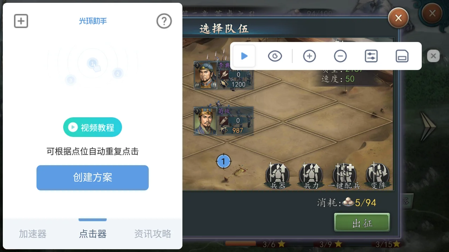The height and width of the screenshot is (252, 449).
Task: Watch the 视频教程 video tutorial
Action: (x=93, y=127)
